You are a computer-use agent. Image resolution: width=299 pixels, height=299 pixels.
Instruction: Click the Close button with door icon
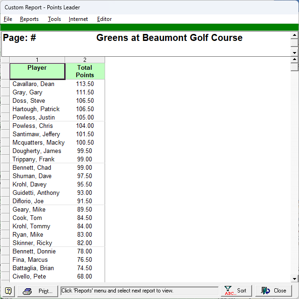tap(274, 291)
